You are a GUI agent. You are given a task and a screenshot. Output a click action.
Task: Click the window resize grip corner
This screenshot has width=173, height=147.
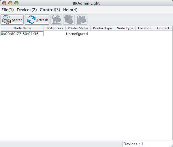tap(171, 145)
